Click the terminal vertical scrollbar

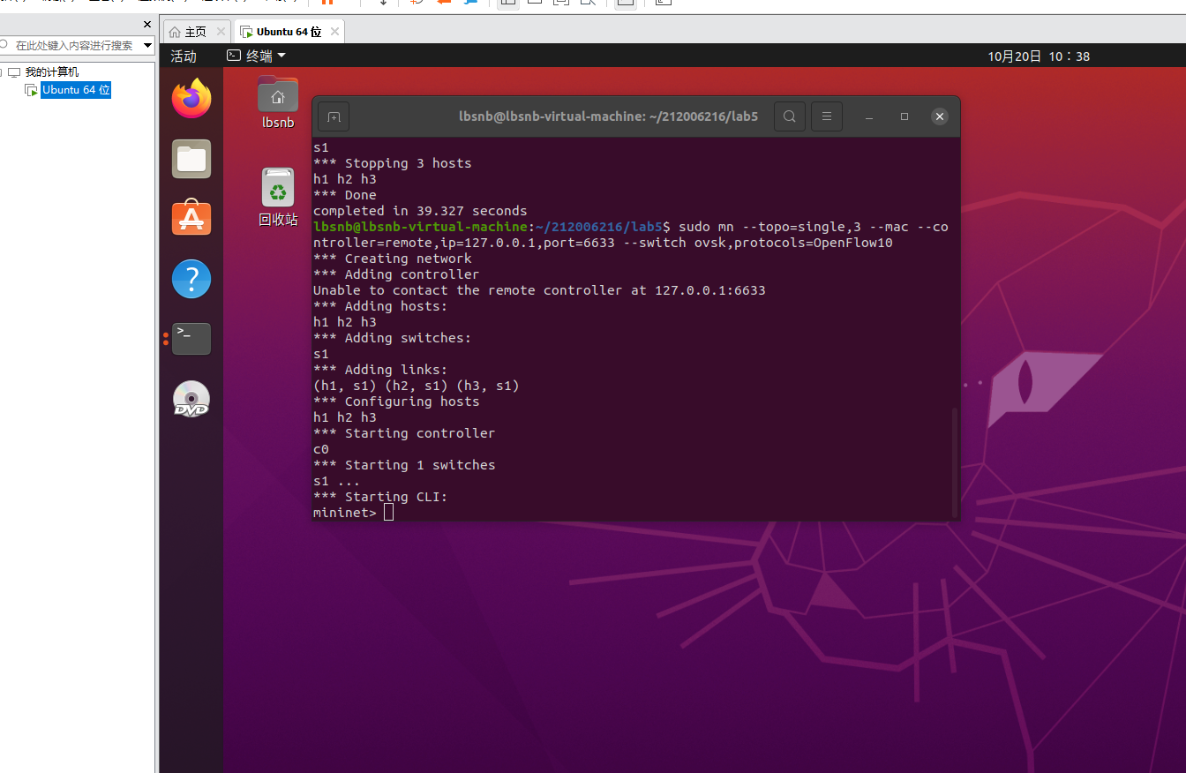954,462
